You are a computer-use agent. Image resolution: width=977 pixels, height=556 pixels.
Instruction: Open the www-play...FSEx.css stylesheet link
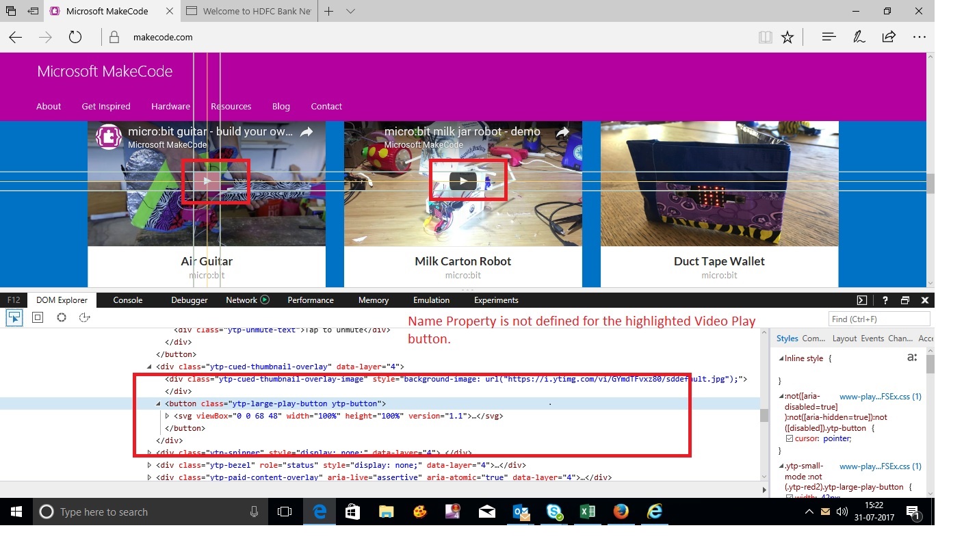click(880, 397)
